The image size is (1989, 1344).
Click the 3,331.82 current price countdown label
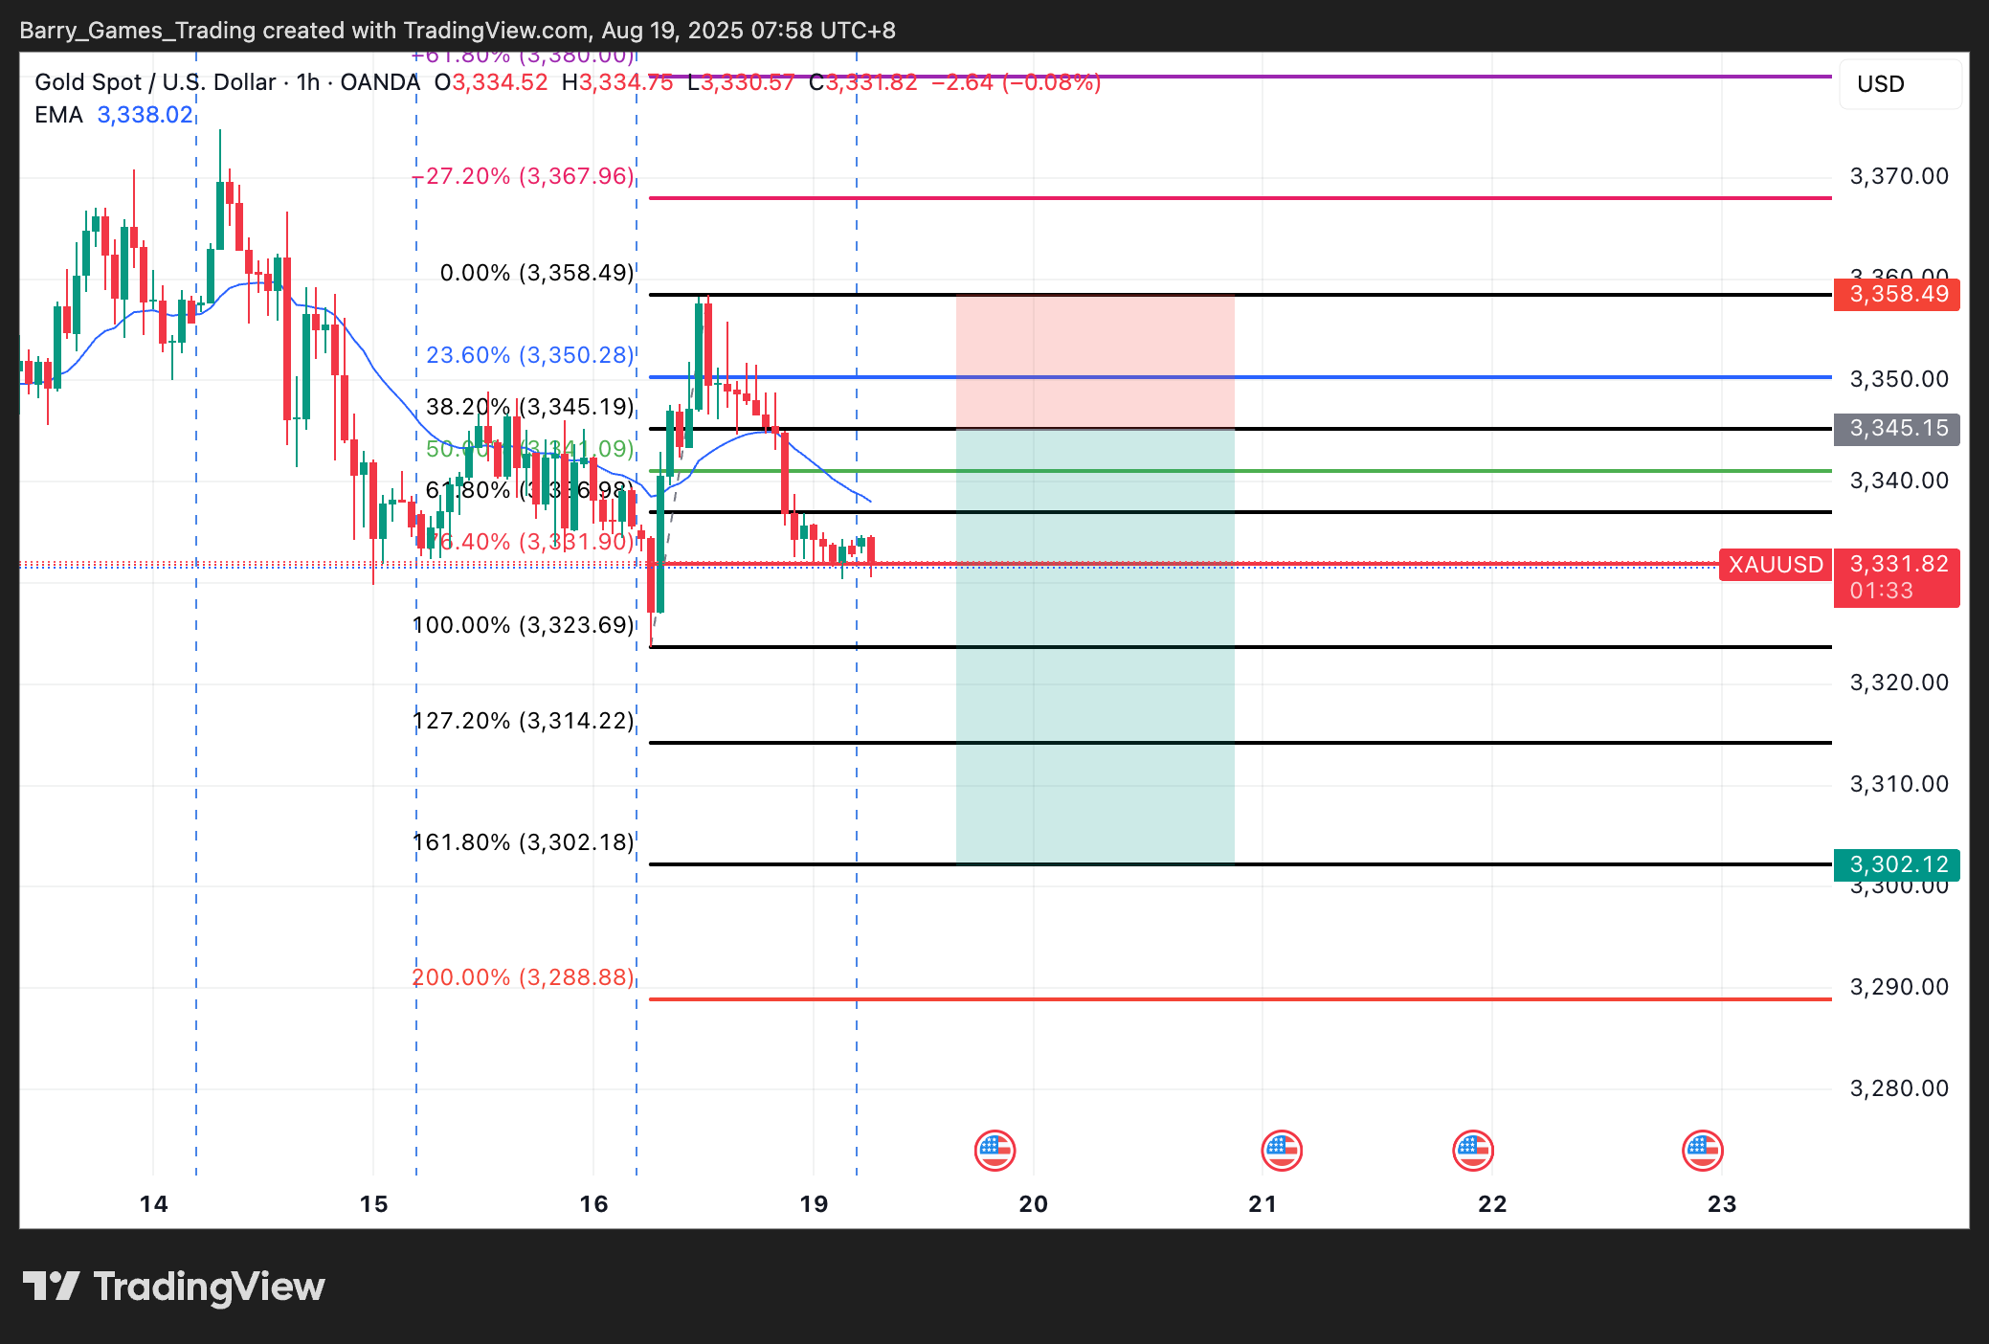coord(1897,577)
